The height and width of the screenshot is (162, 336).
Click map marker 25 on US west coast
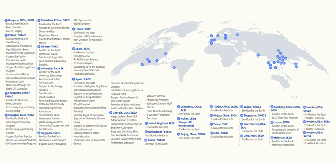pyautogui.click(x=142, y=65)
